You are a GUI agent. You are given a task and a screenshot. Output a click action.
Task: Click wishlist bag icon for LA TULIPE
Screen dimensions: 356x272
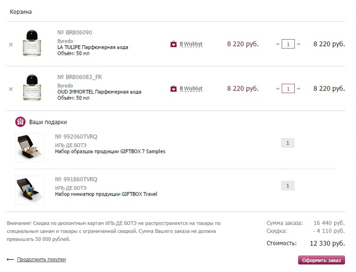point(174,44)
